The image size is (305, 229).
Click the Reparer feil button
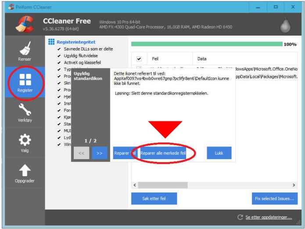(x=125, y=153)
